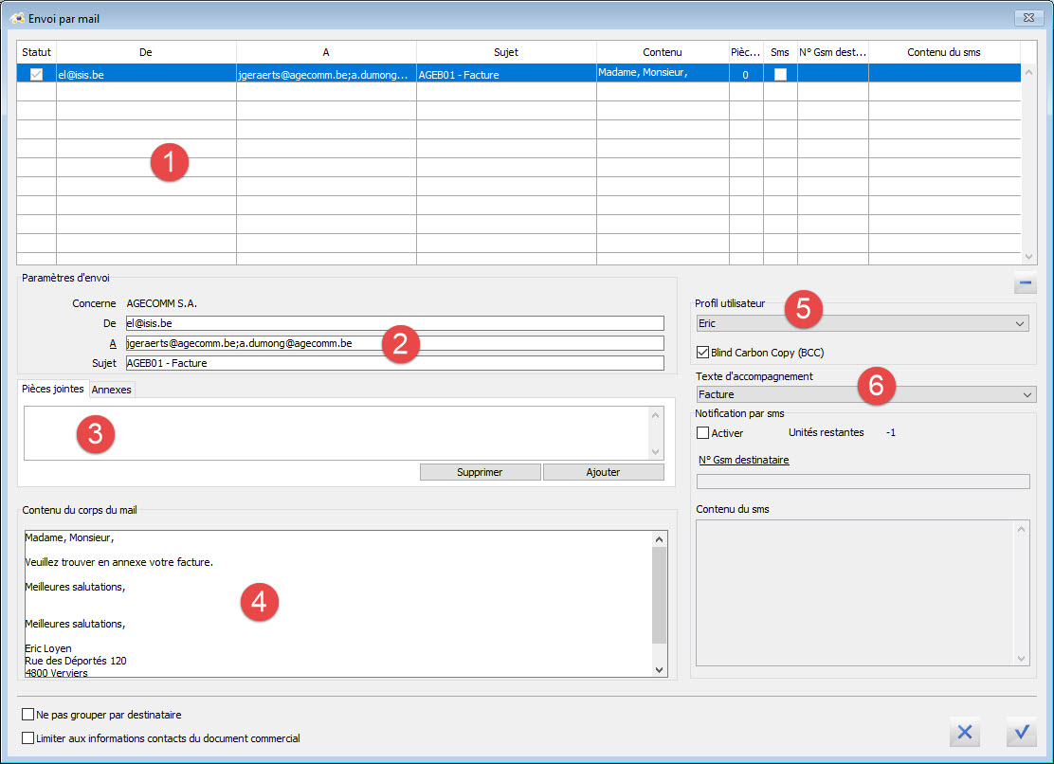Viewport: 1054px width, 764px height.
Task: Switch to the Annexes tab
Action: pos(112,389)
